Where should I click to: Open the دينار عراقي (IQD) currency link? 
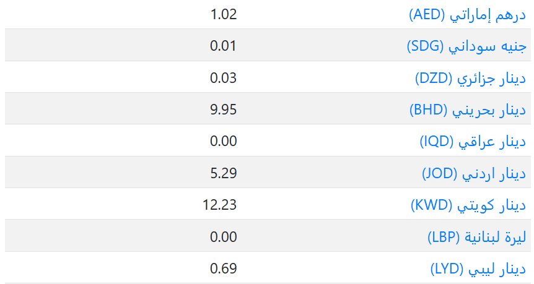pos(473,142)
